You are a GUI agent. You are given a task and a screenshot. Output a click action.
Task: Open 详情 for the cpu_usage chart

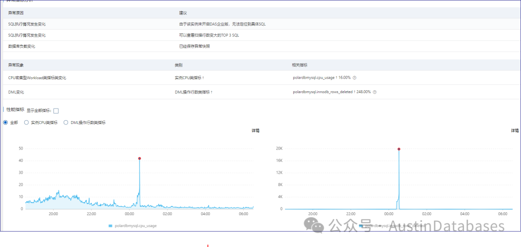[x=255, y=131]
